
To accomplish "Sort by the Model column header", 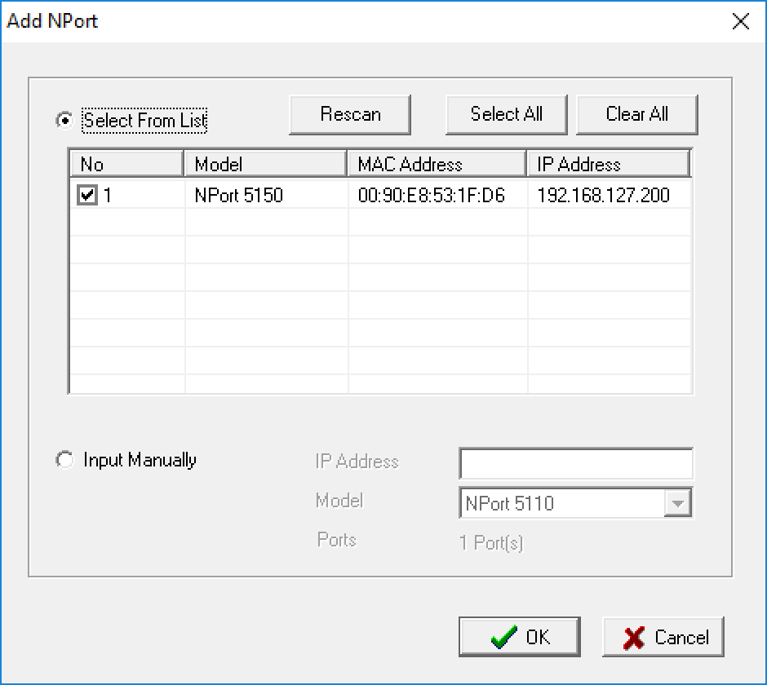I will coord(266,164).
